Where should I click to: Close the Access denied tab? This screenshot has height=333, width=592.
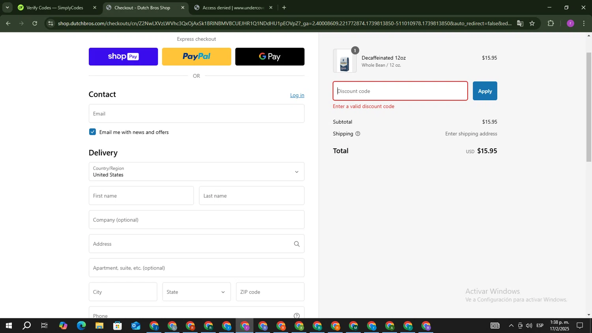271,7
